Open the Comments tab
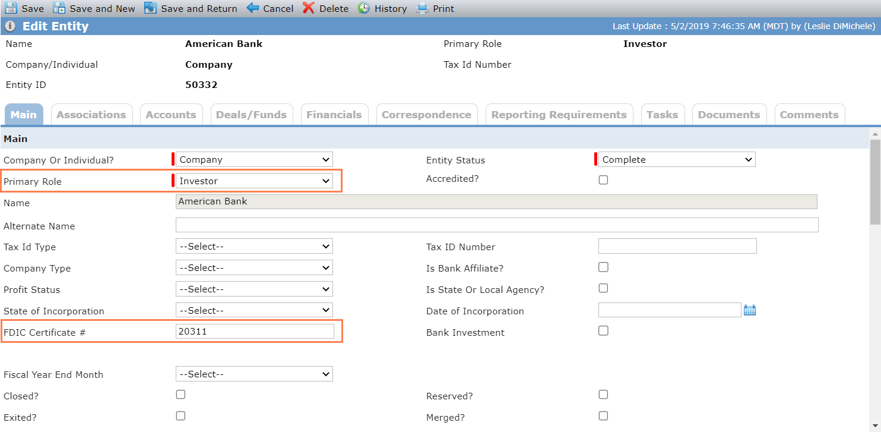Viewport: 881px width, 432px height. pos(809,115)
